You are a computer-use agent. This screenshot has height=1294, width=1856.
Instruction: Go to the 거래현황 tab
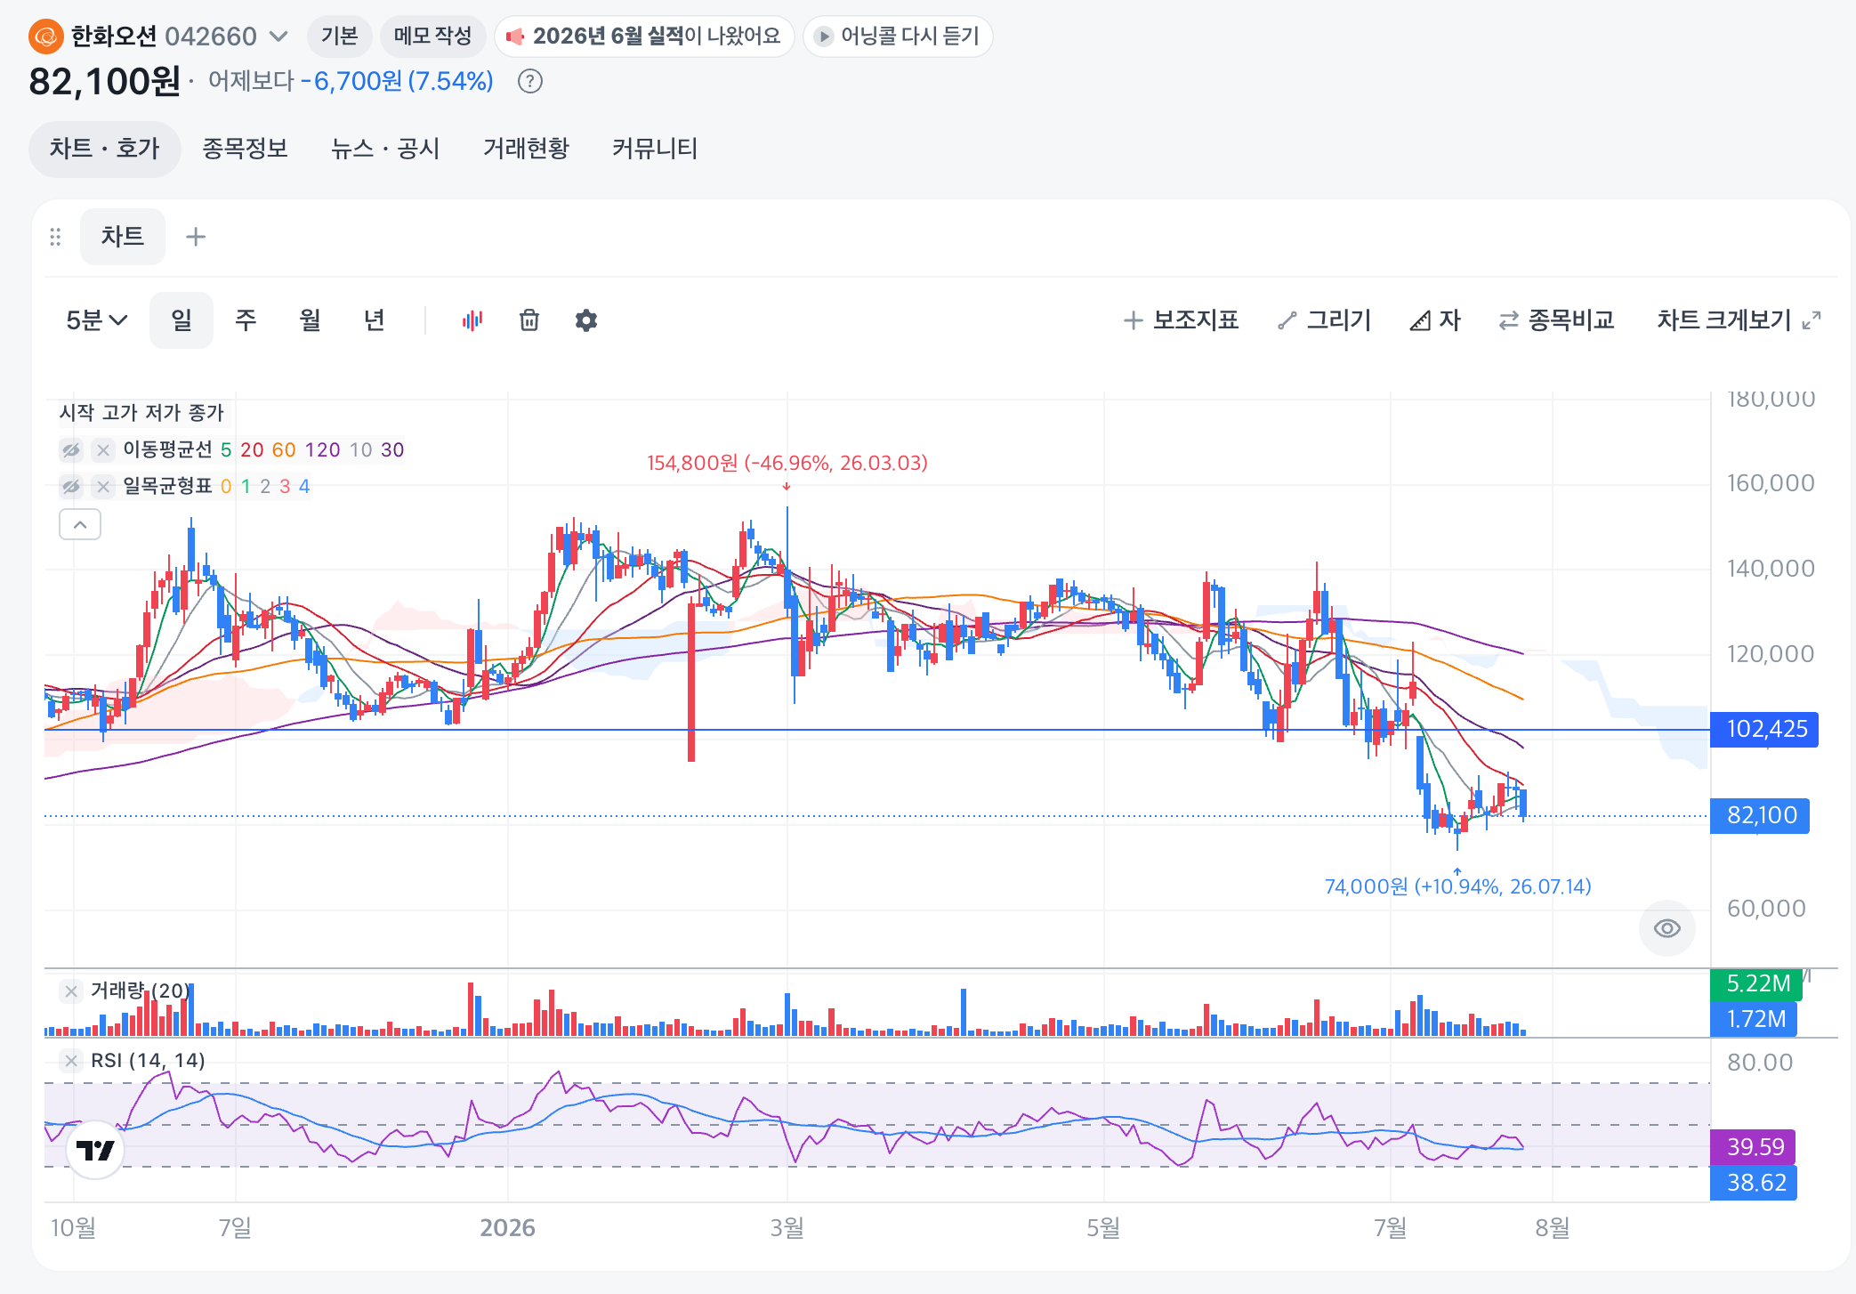526,149
